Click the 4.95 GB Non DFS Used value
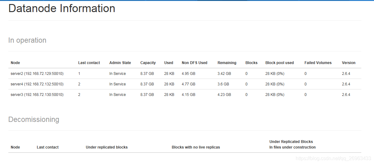 click(x=189, y=74)
